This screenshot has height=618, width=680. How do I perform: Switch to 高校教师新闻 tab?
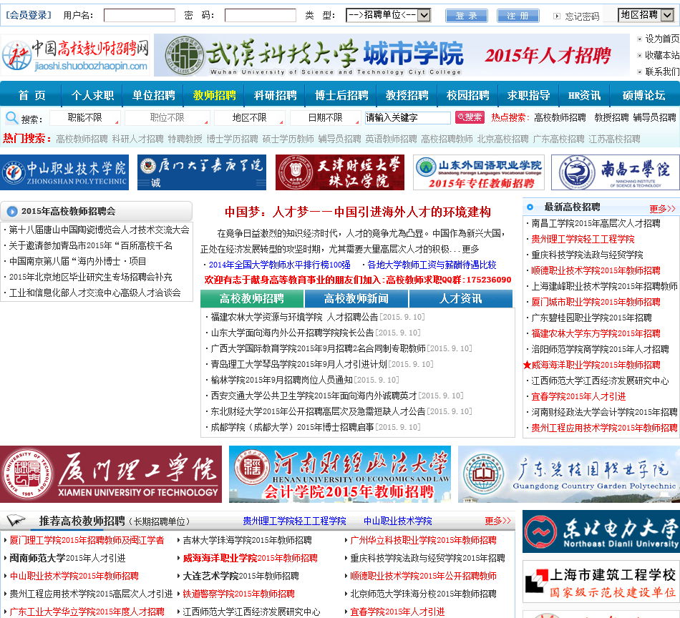click(356, 298)
